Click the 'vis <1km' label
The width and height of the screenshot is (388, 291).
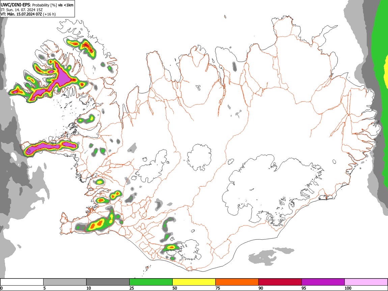[65, 5]
